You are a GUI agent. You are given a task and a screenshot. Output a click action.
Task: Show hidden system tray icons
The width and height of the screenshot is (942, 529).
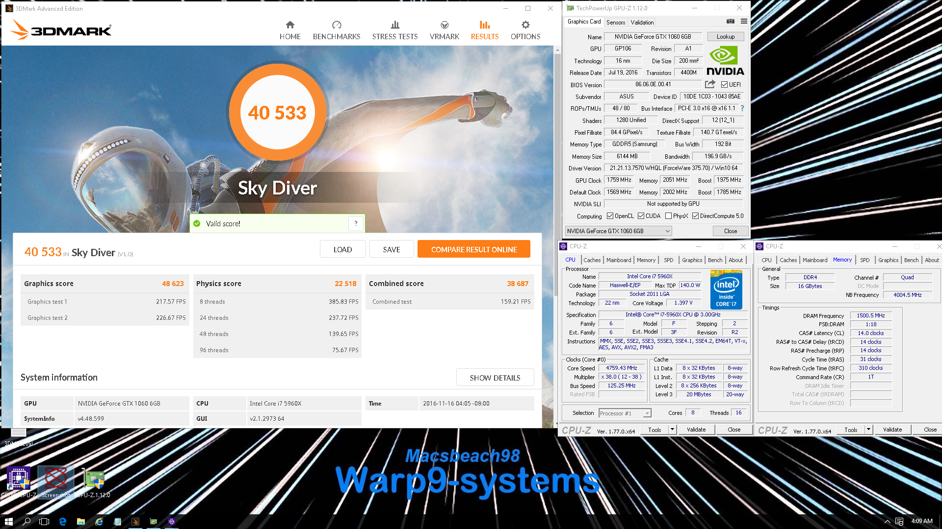887,522
